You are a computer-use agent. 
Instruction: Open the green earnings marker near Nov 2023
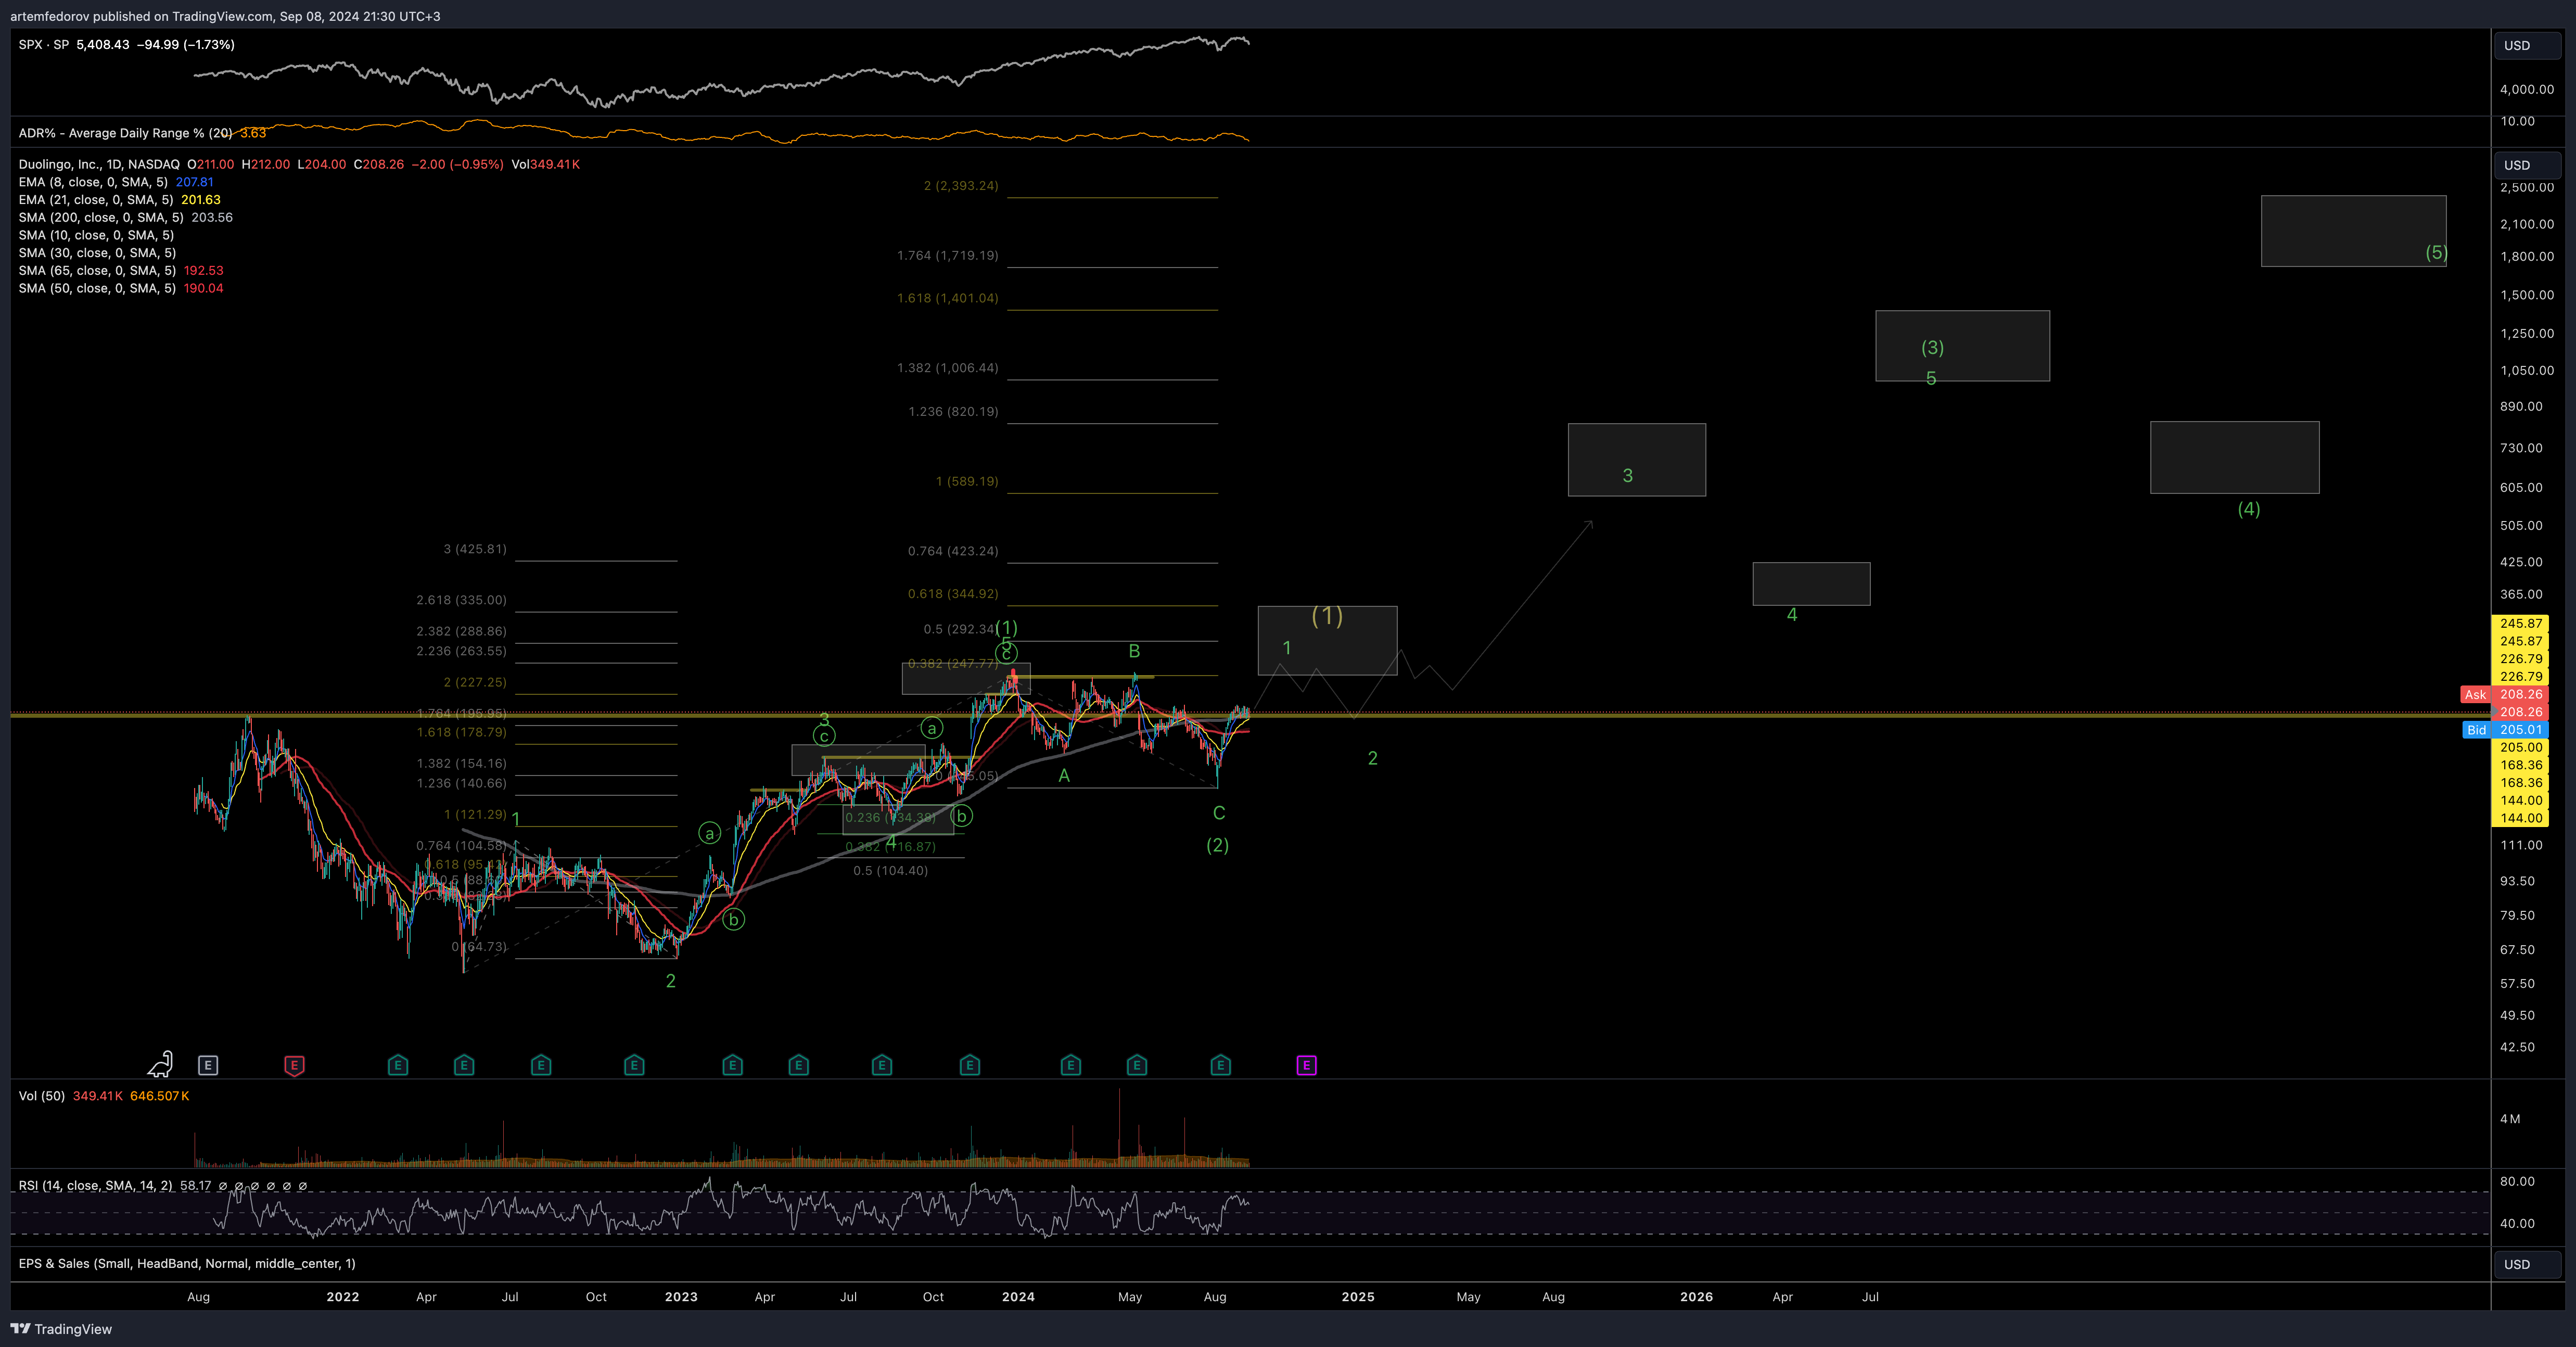coord(970,1066)
